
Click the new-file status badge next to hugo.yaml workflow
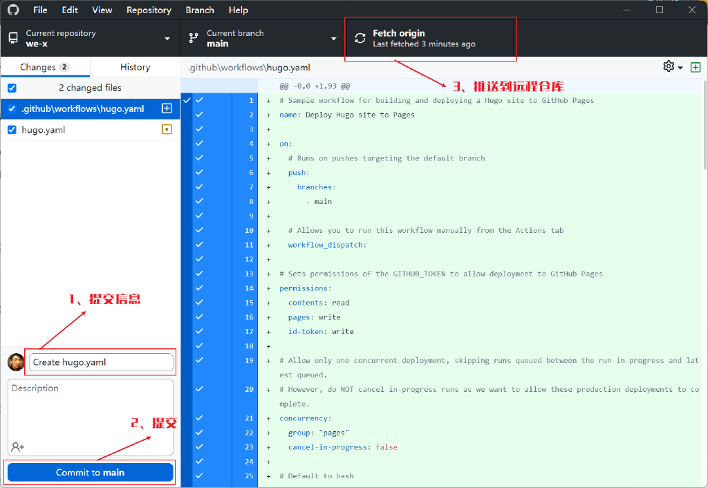point(167,109)
